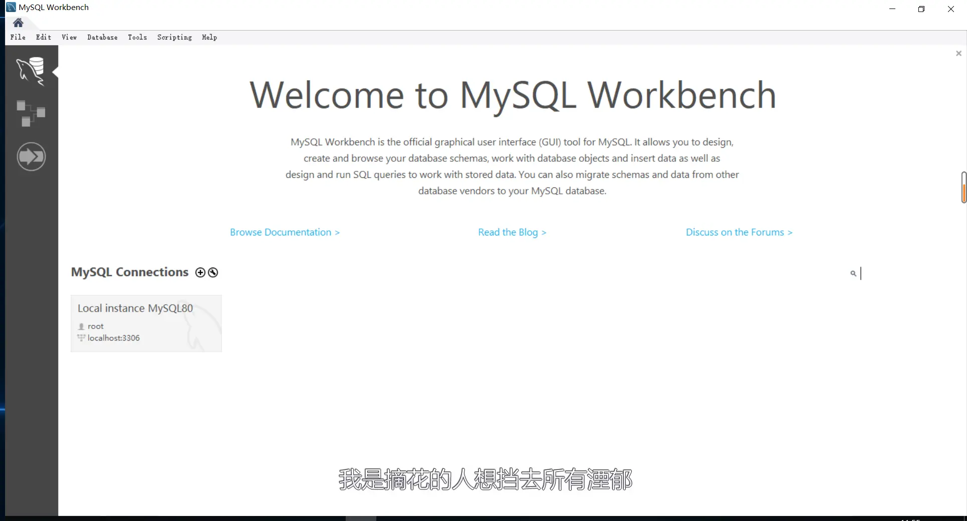Click the connections search magnifier icon

853,274
